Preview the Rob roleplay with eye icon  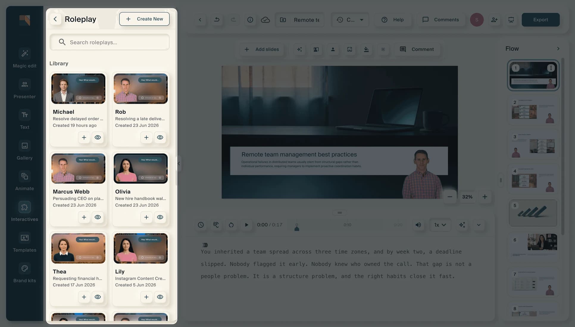tap(160, 137)
